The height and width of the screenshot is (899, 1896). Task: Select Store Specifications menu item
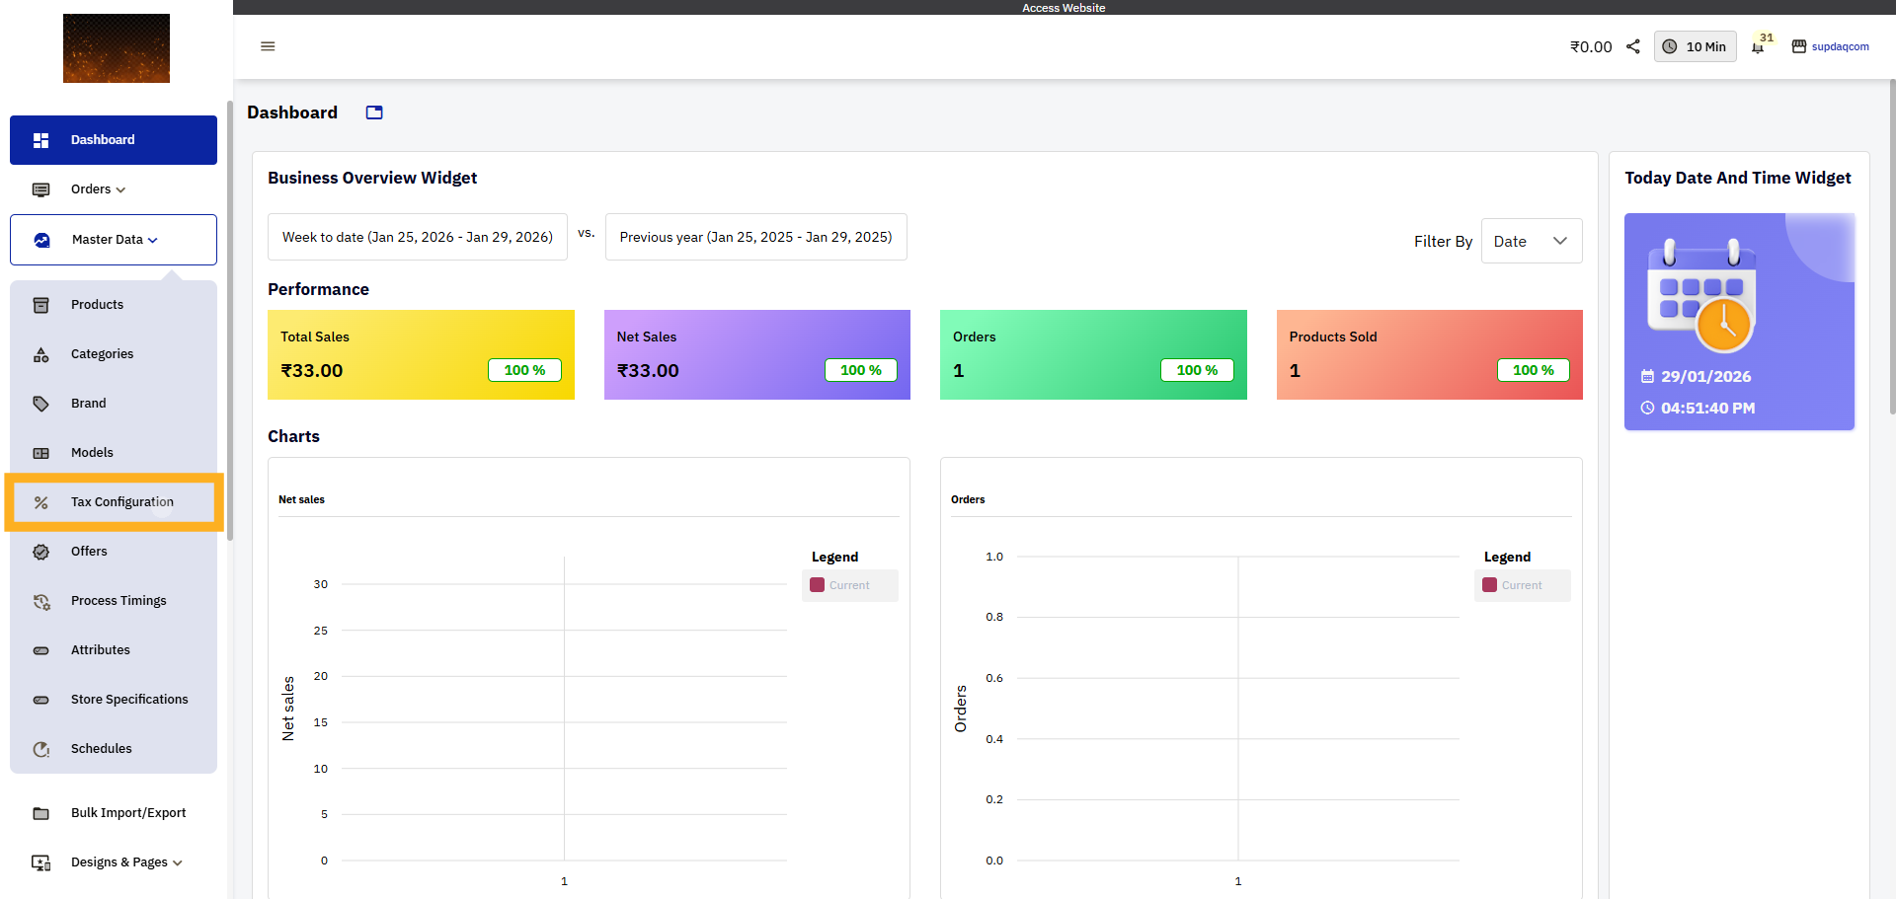[x=114, y=700]
